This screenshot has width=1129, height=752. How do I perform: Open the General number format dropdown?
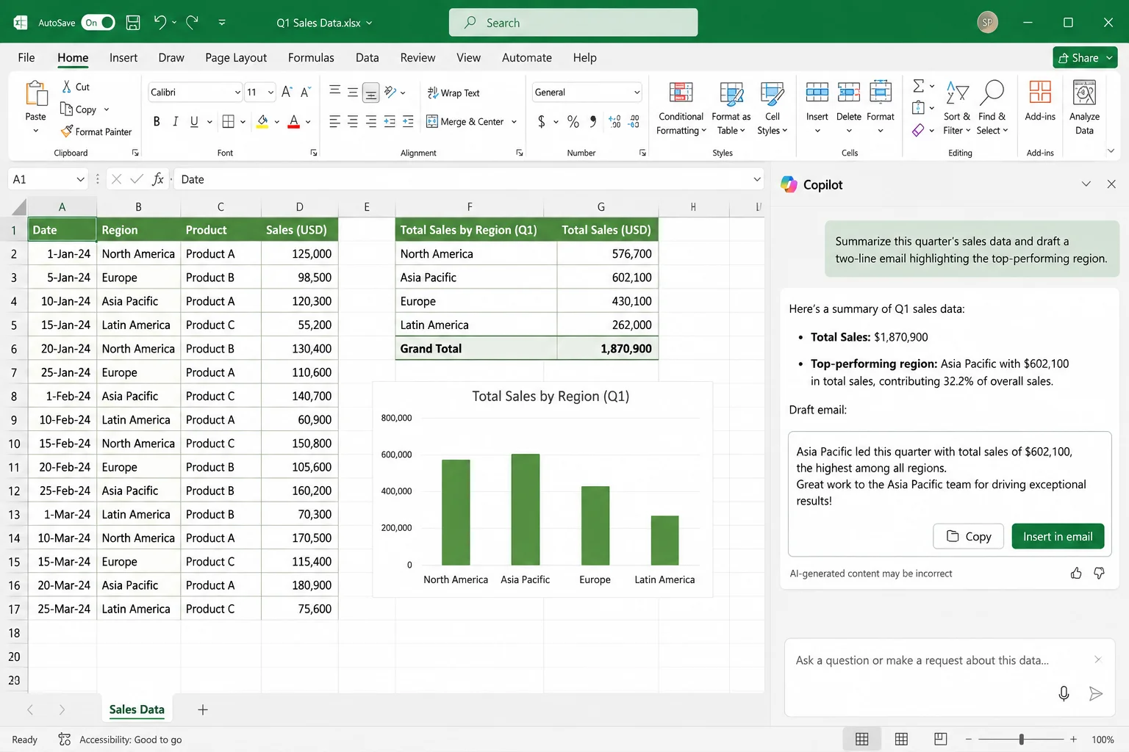[x=637, y=93]
